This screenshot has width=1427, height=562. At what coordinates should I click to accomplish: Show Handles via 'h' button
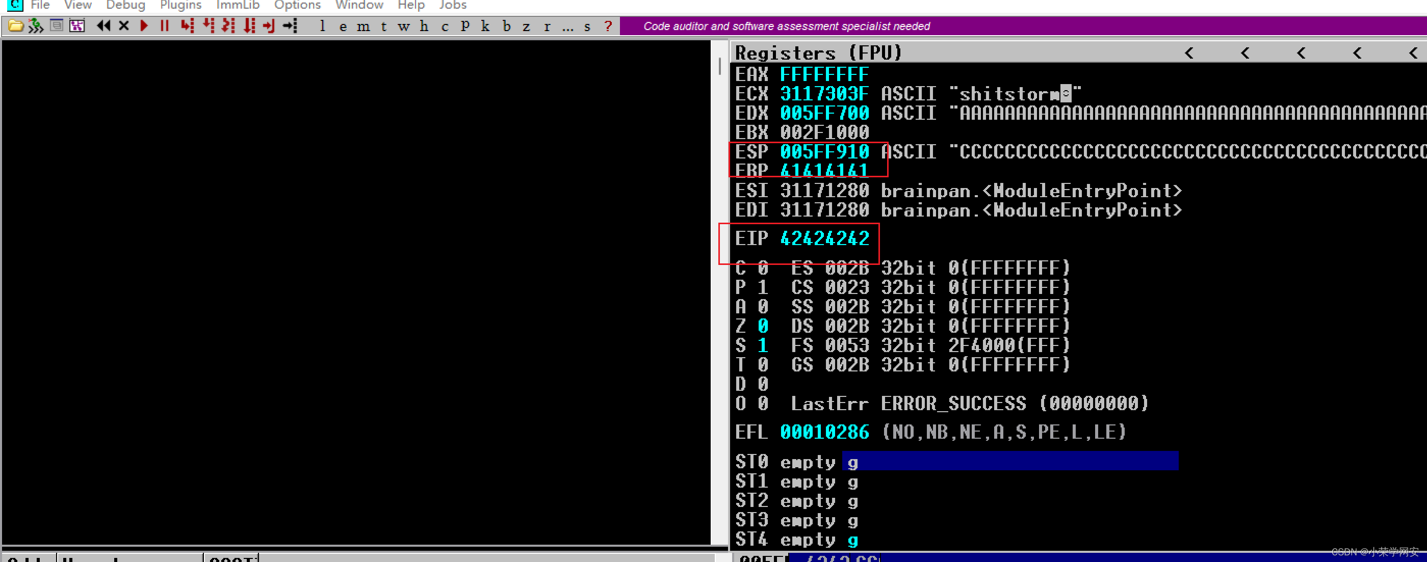424,26
